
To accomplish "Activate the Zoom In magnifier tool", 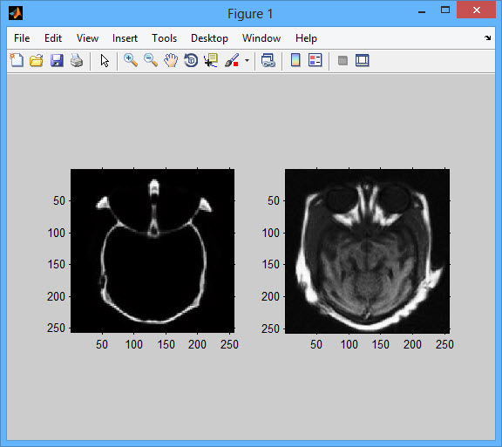I will point(131,60).
